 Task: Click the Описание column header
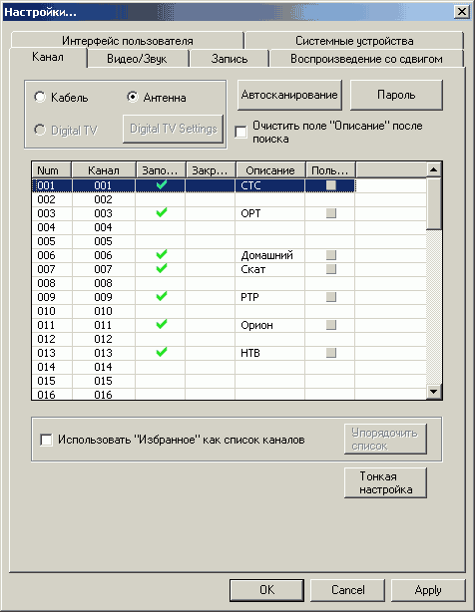click(270, 170)
